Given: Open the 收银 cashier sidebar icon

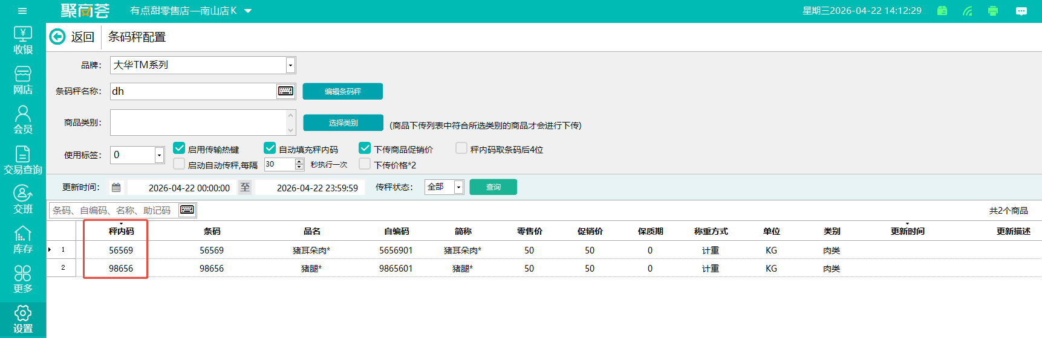Looking at the screenshot, I should (23, 40).
